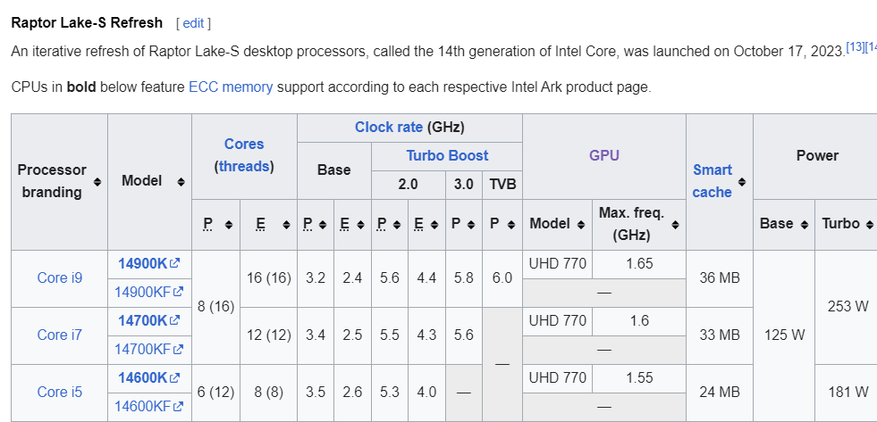
Task: Open citation reference 13
Action: [x=855, y=47]
